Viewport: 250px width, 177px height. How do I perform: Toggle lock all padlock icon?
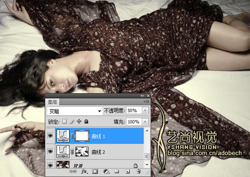(x=86, y=121)
